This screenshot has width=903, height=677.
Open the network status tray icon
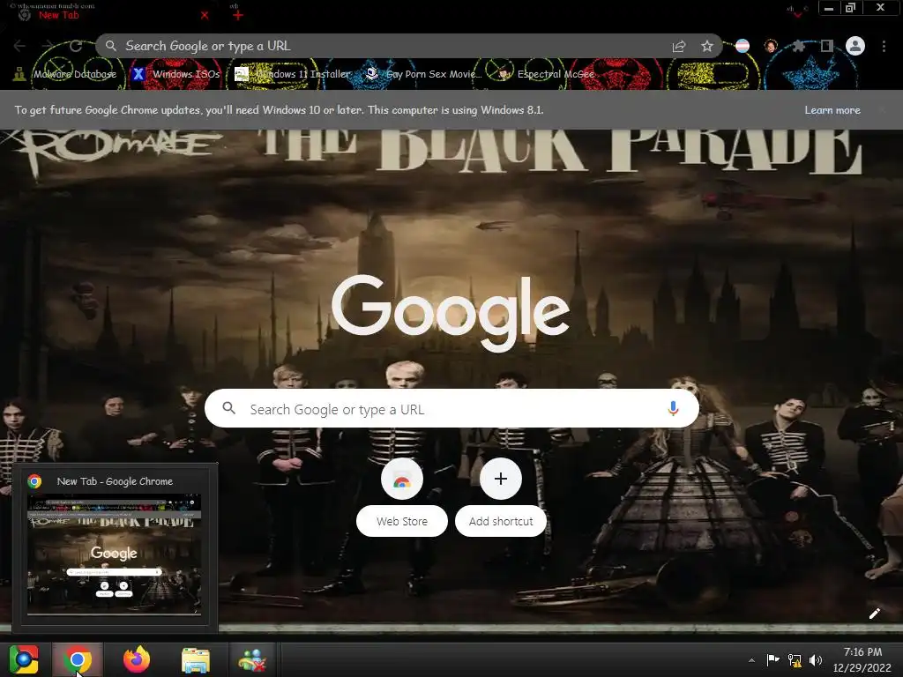795,660
